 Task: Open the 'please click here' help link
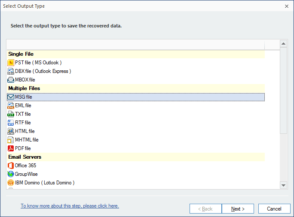70,206
